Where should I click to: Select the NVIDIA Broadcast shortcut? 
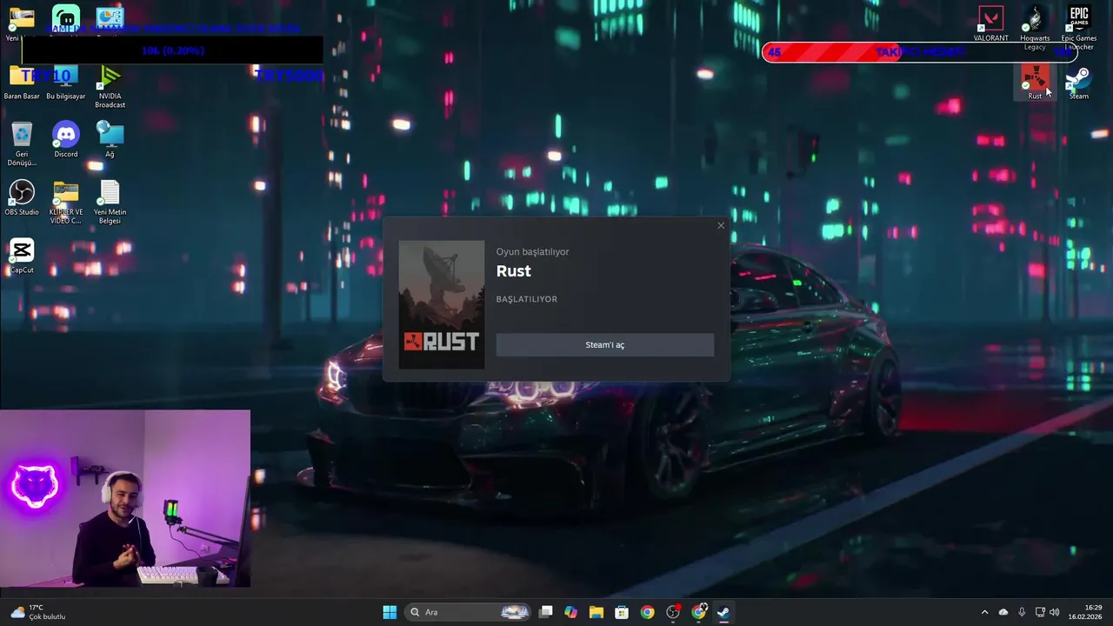pyautogui.click(x=110, y=86)
